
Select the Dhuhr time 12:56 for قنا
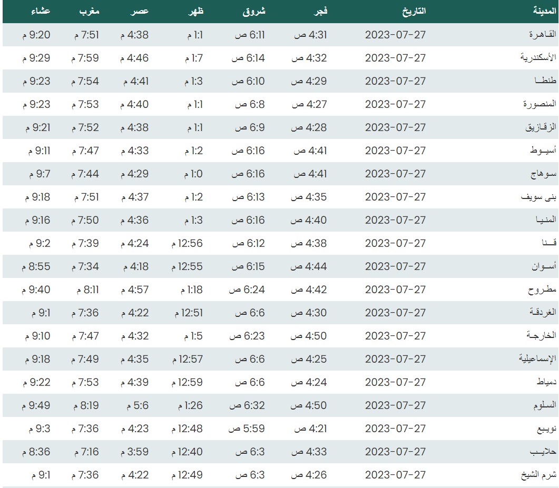click(x=187, y=243)
